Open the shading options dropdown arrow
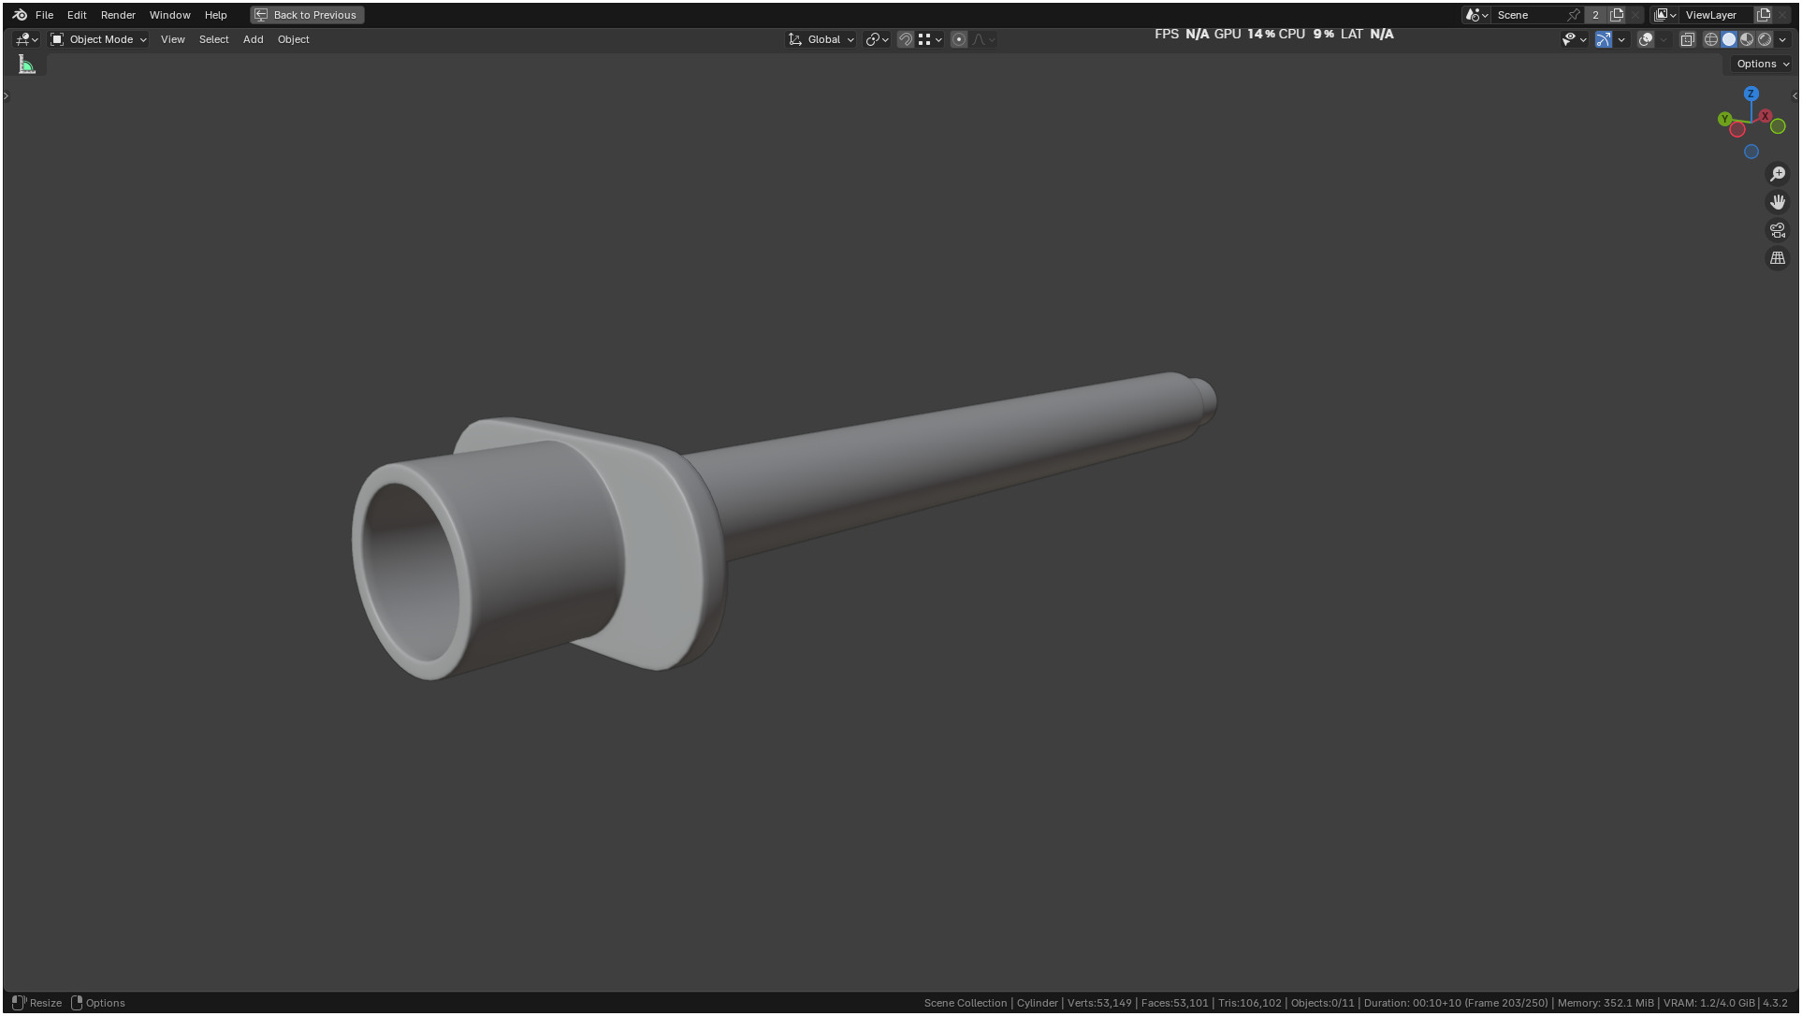The width and height of the screenshot is (1802, 1016). coord(1782,39)
